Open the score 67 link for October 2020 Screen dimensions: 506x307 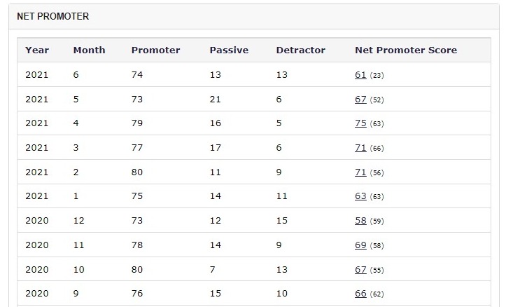[x=360, y=270]
